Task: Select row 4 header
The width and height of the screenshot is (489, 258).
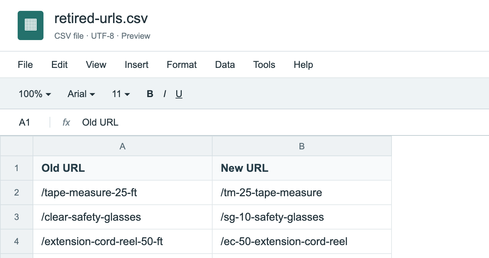Action: (x=17, y=241)
